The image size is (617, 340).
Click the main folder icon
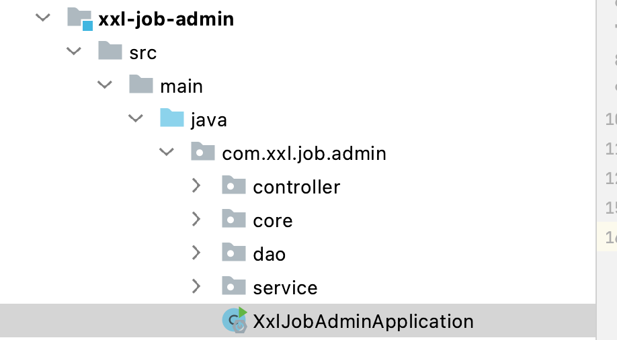(141, 85)
